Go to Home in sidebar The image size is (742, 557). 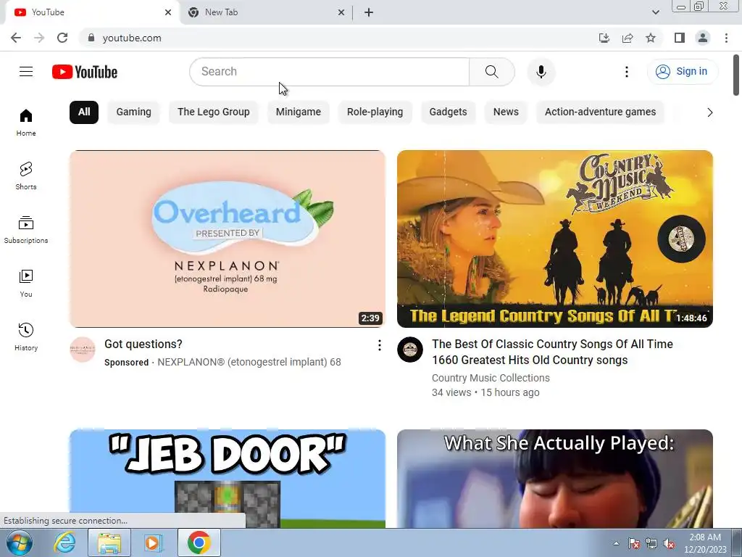[26, 122]
